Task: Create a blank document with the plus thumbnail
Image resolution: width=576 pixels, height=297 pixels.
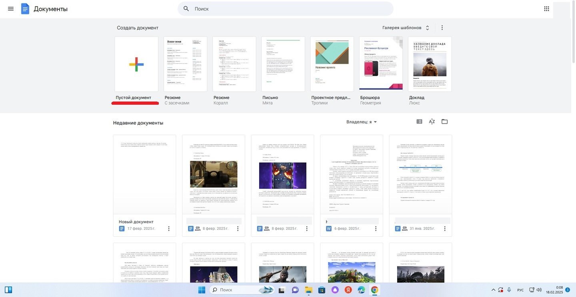Action: [136, 64]
